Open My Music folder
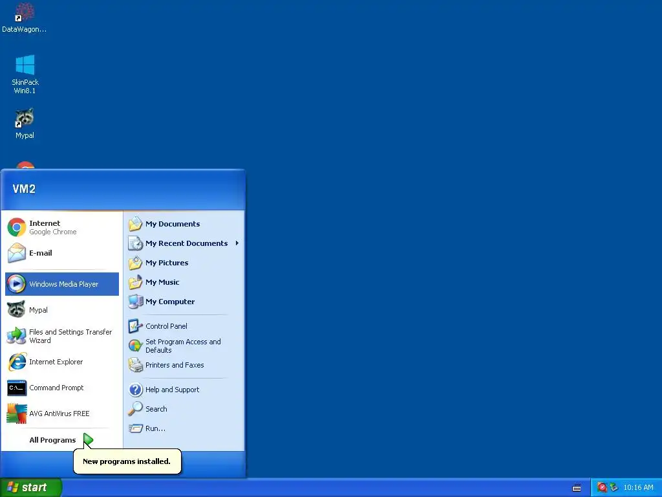662x497 pixels. (184, 282)
